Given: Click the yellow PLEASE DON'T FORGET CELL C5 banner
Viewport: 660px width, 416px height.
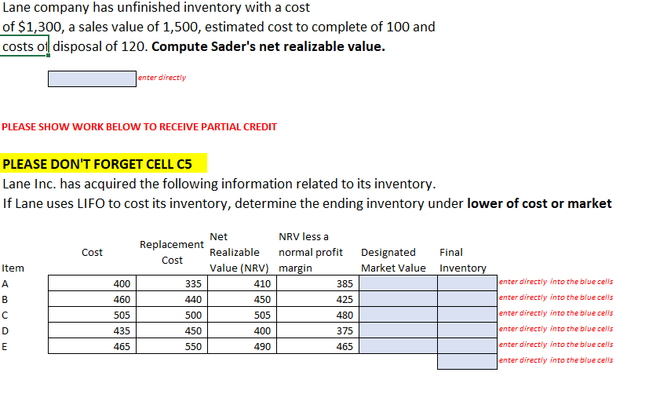Looking at the screenshot, I should (x=104, y=163).
